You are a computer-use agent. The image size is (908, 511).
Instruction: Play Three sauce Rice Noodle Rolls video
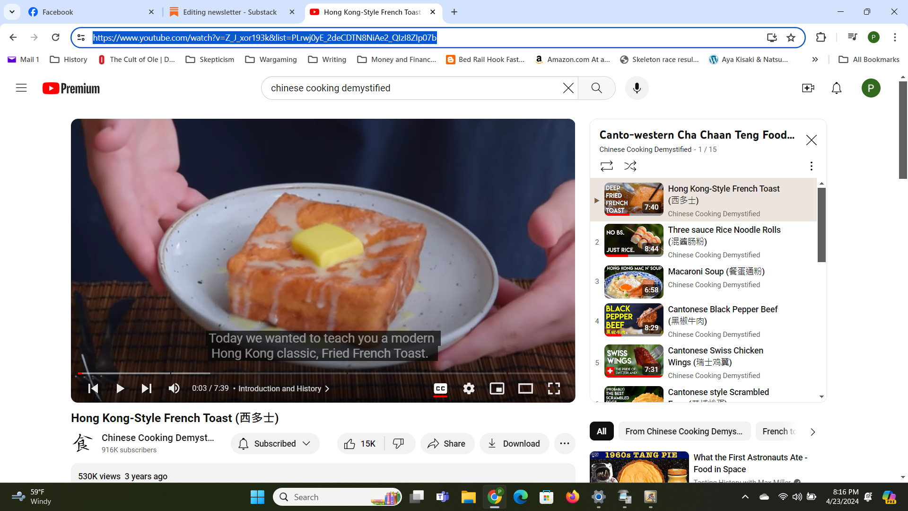(x=704, y=241)
